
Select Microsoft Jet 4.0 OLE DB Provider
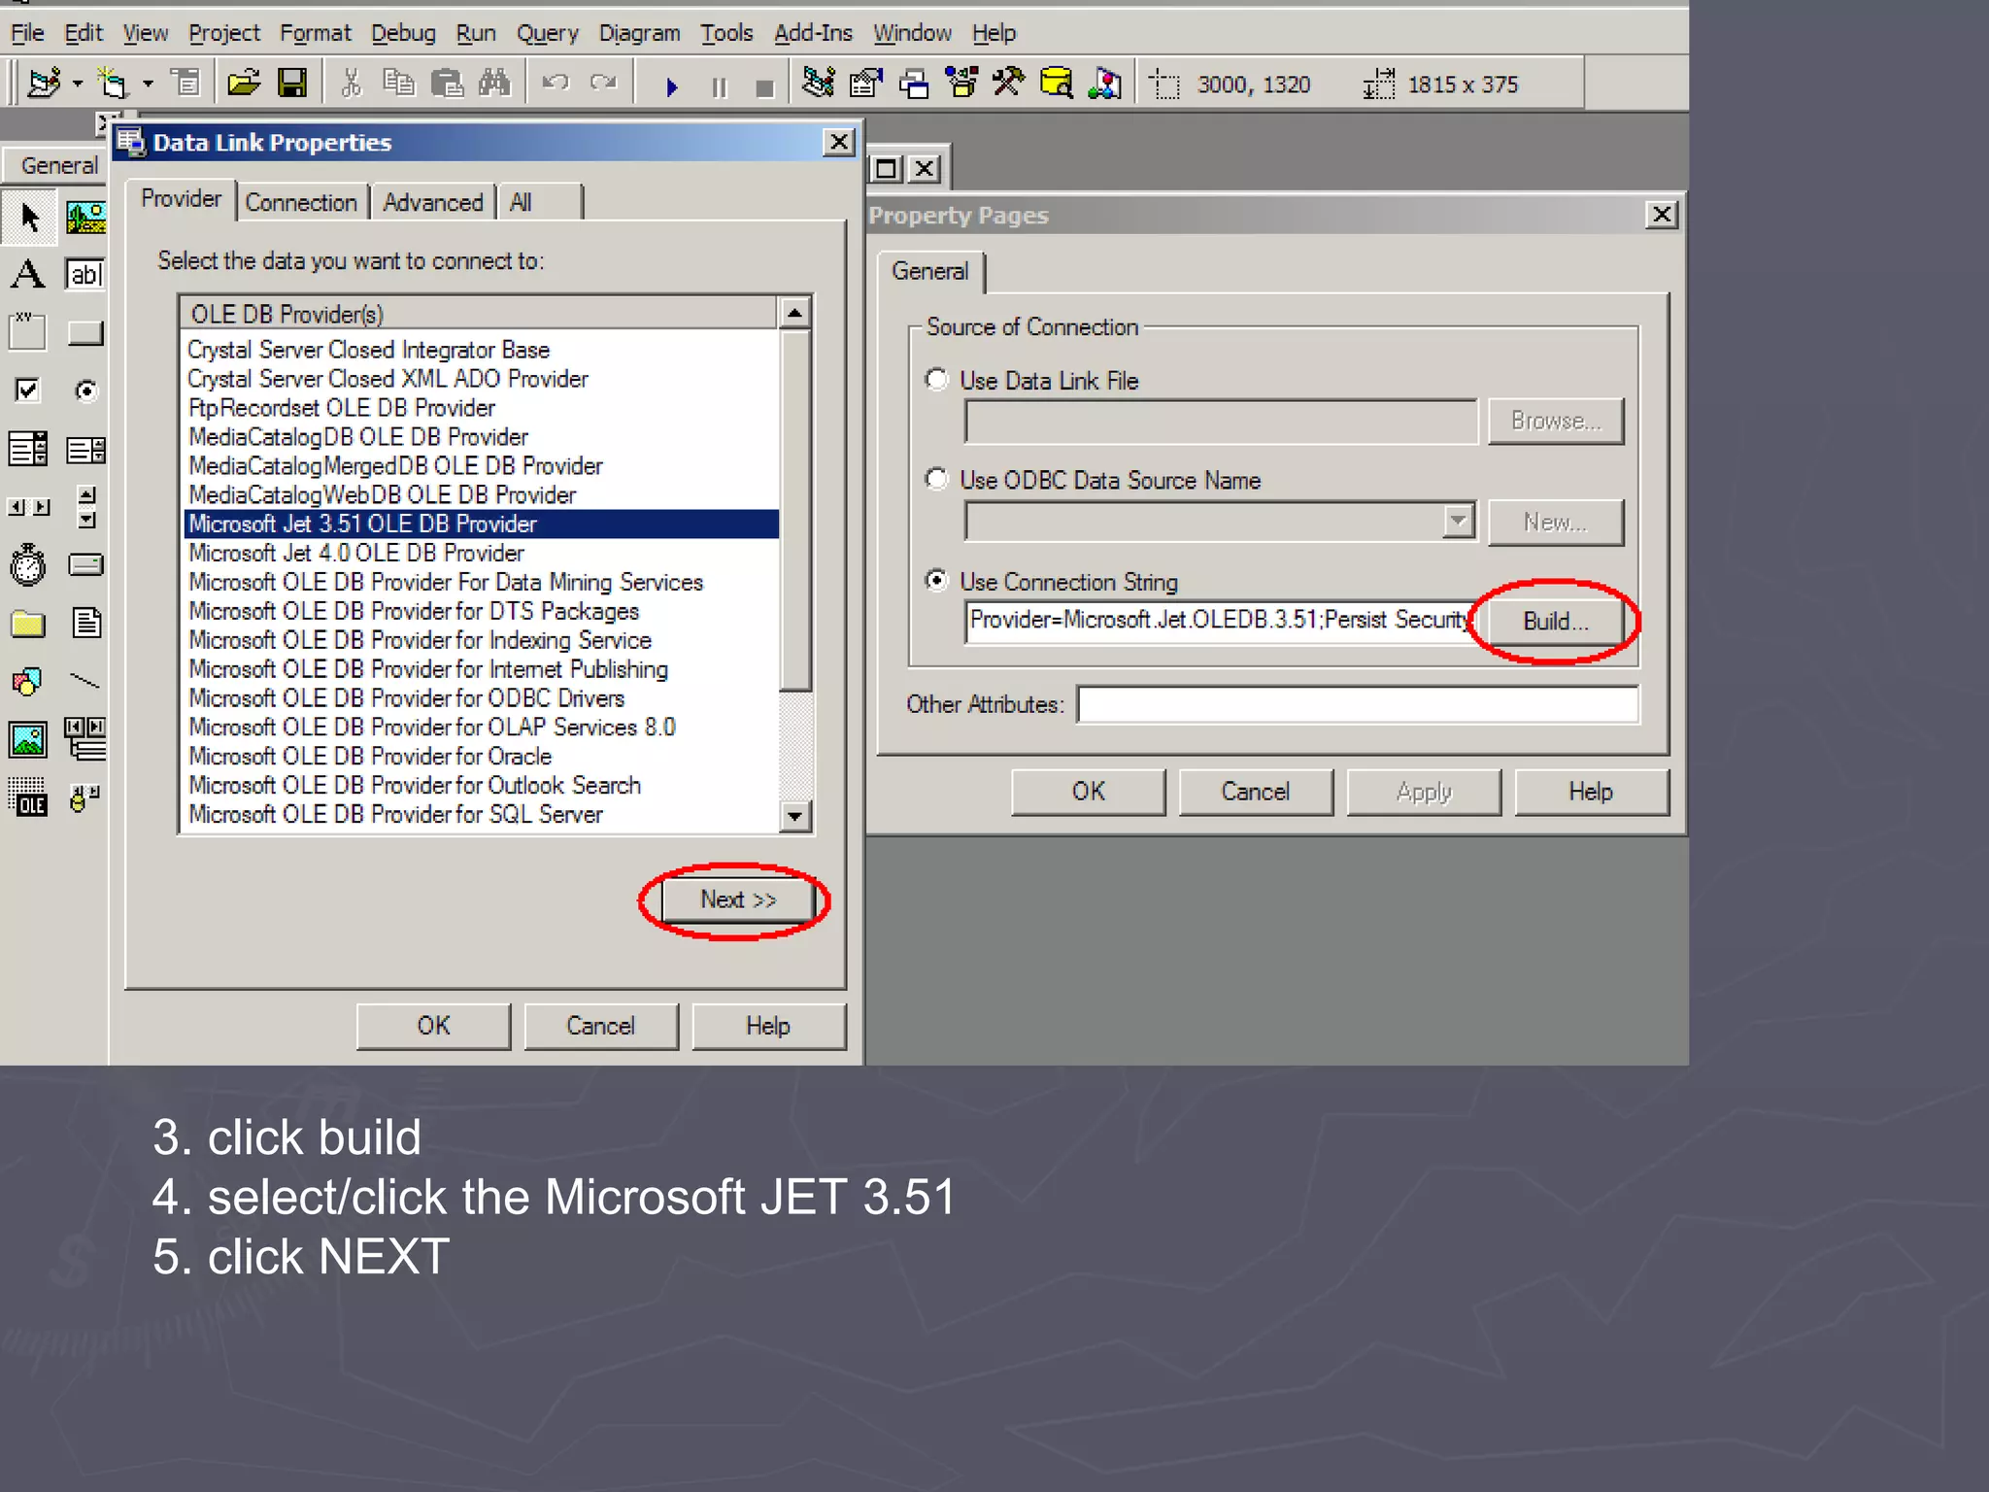481,553
